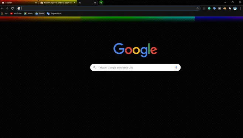This screenshot has width=243, height=138.
Task: Click the address bar
Action: [x=108, y=8]
